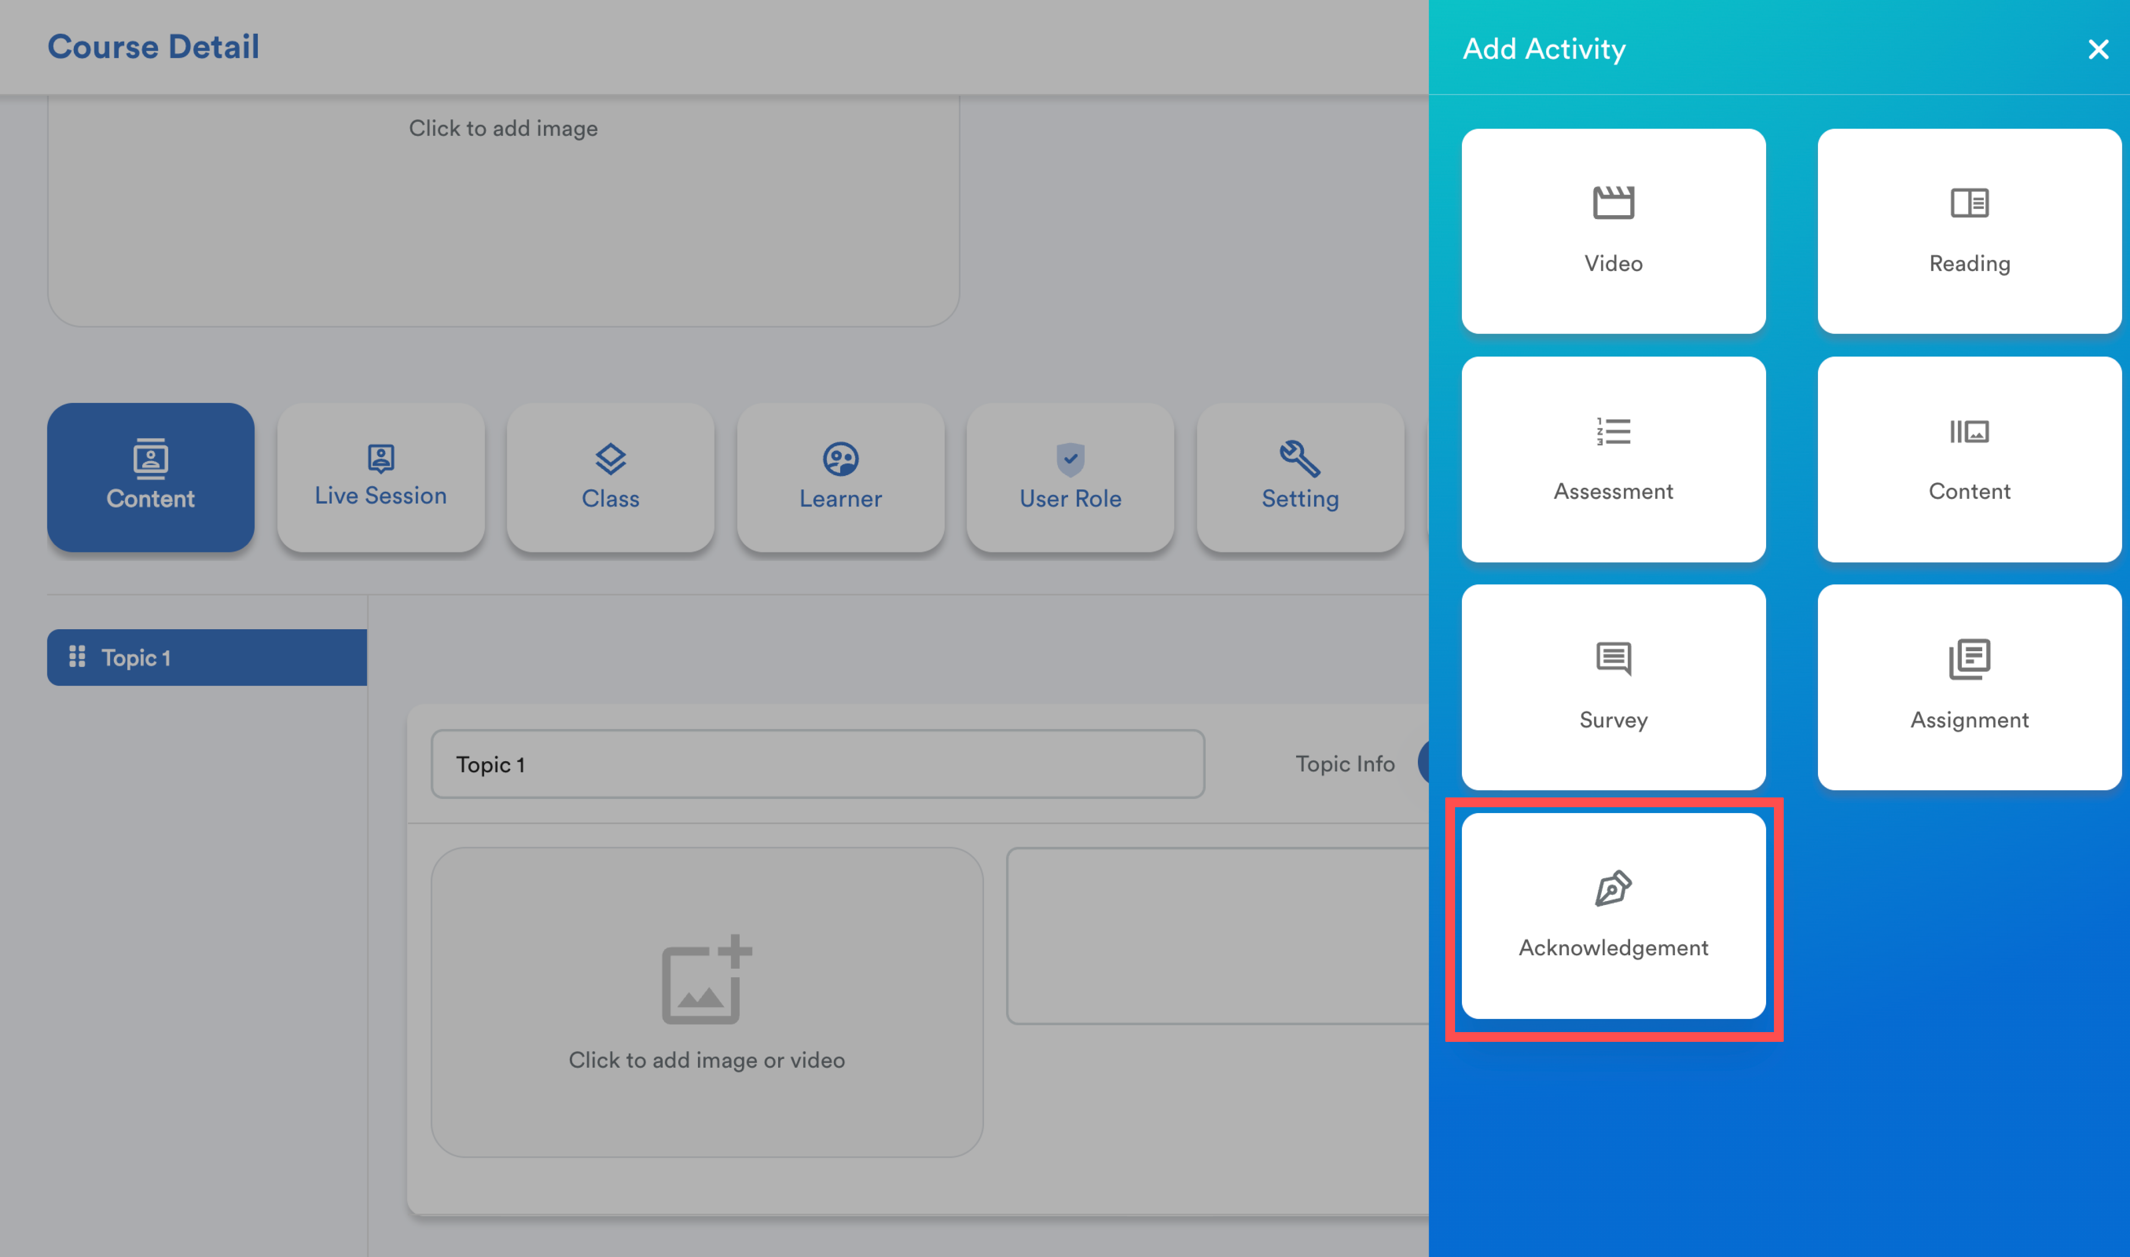This screenshot has width=2130, height=1257.
Task: Go to the Learner tab
Action: 840,478
